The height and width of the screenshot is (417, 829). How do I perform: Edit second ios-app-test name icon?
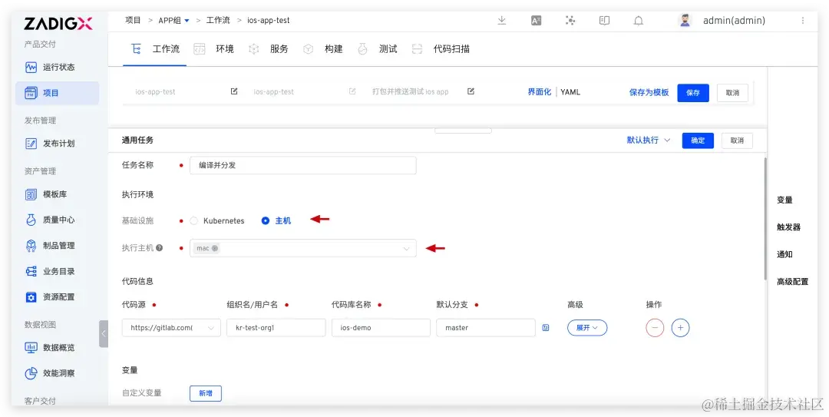click(352, 91)
